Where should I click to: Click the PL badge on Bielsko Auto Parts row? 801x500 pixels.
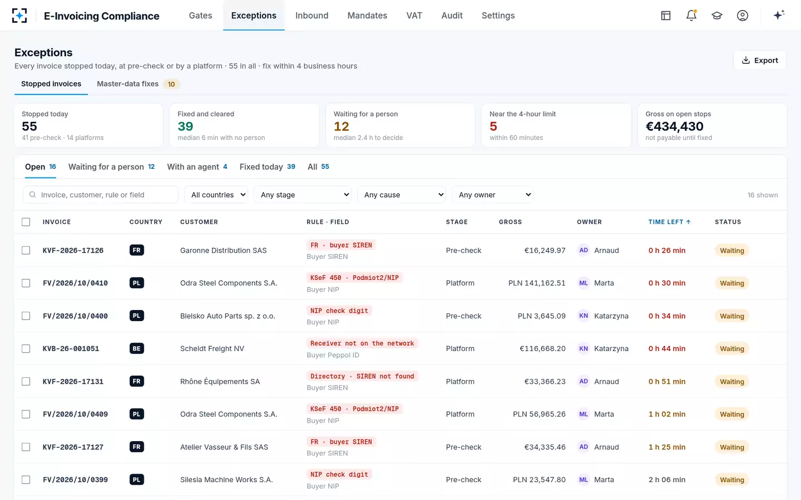coord(137,316)
